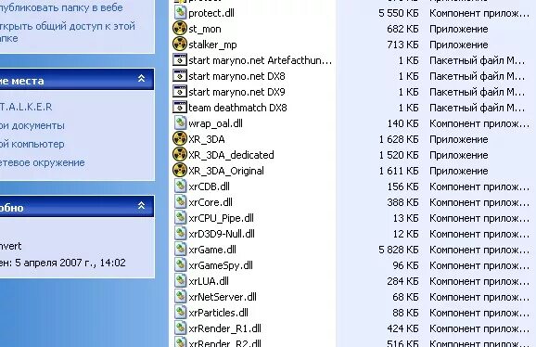
Task: Select the xrCPU_Pipe.dll file icon
Action: 180,218
